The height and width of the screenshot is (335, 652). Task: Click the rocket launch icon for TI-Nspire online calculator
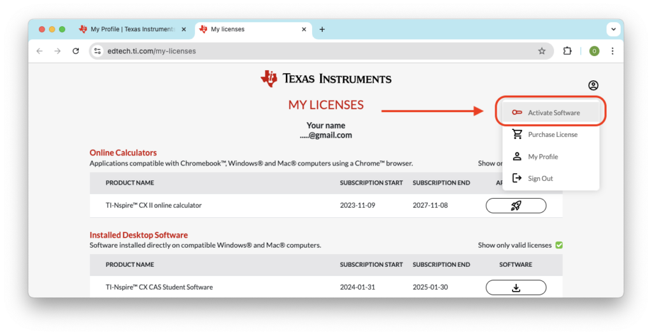[x=516, y=206]
